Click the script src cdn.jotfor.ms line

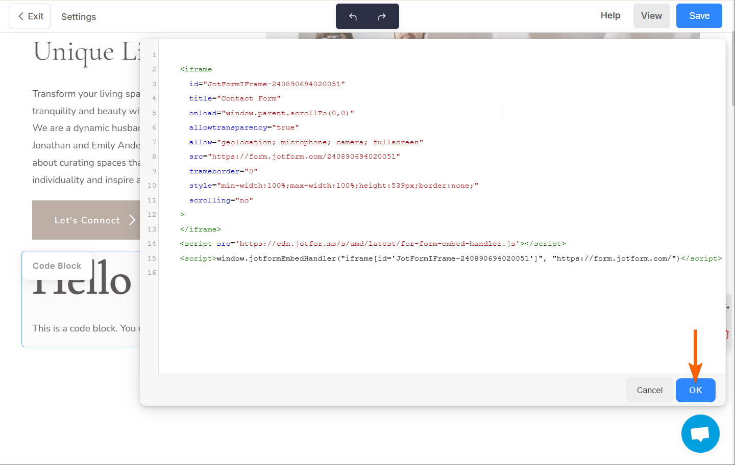[373, 244]
